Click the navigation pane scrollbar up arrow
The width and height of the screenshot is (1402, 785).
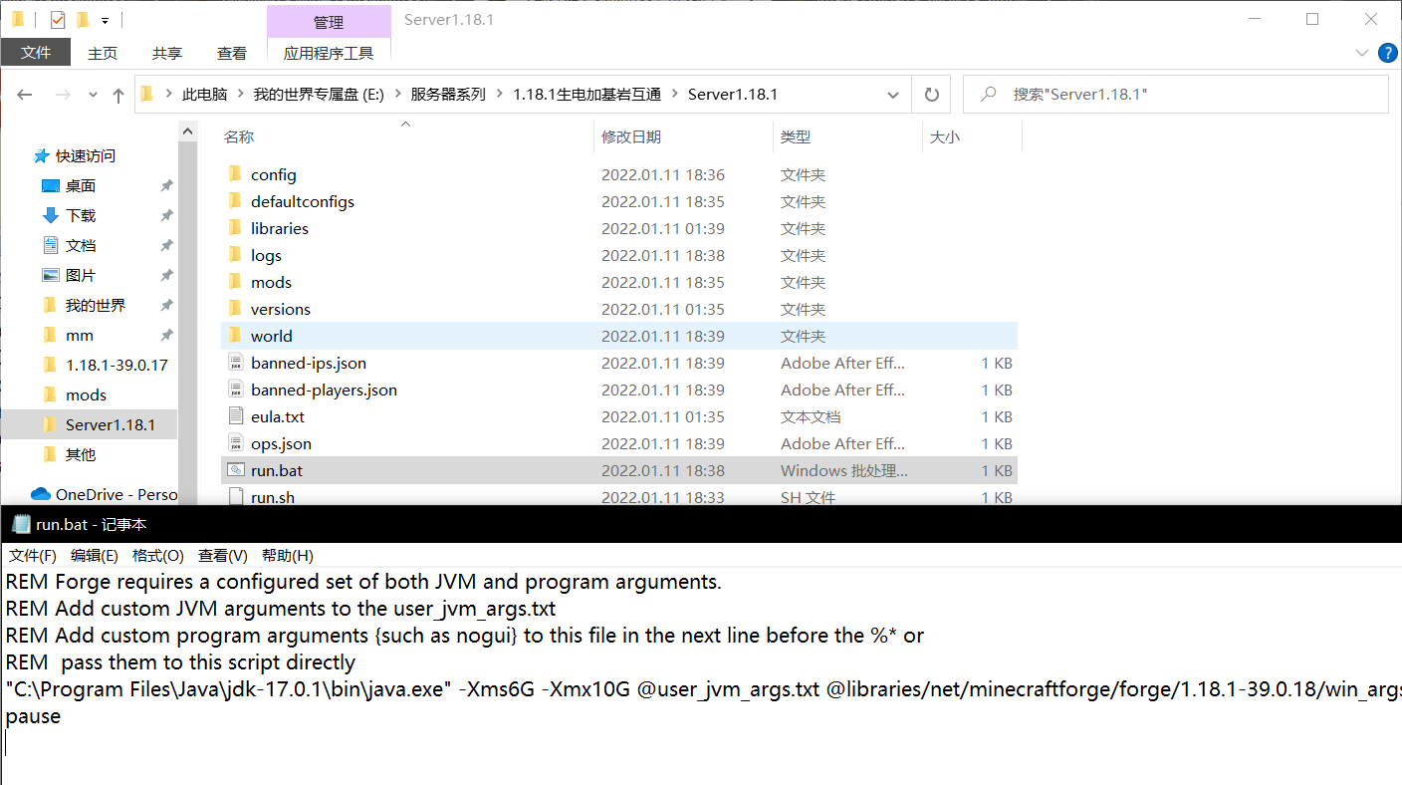[x=187, y=131]
